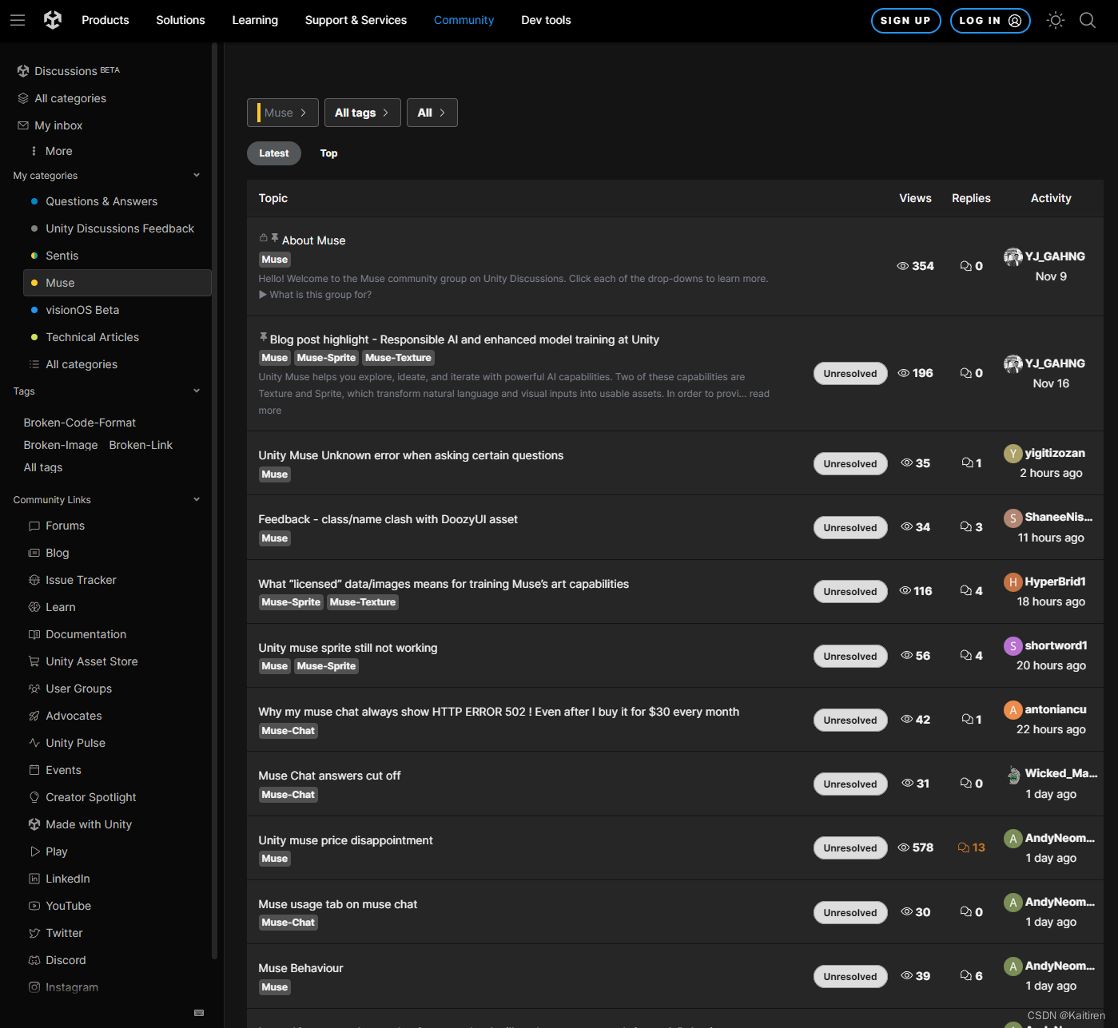
Task: Click the Issue Tracker bug icon
Action: (x=34, y=580)
